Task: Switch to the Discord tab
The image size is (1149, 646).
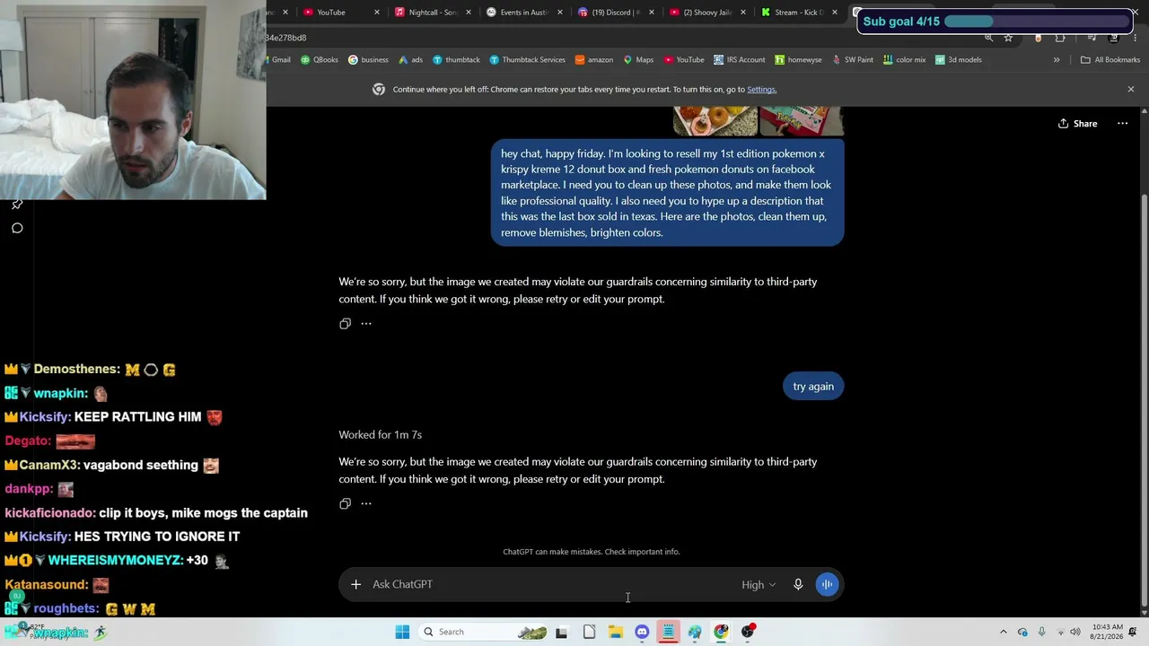Action: pos(616,13)
